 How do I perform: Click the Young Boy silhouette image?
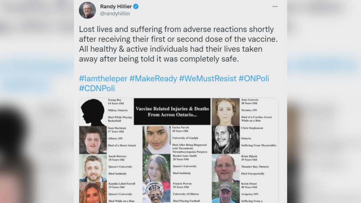93,112
